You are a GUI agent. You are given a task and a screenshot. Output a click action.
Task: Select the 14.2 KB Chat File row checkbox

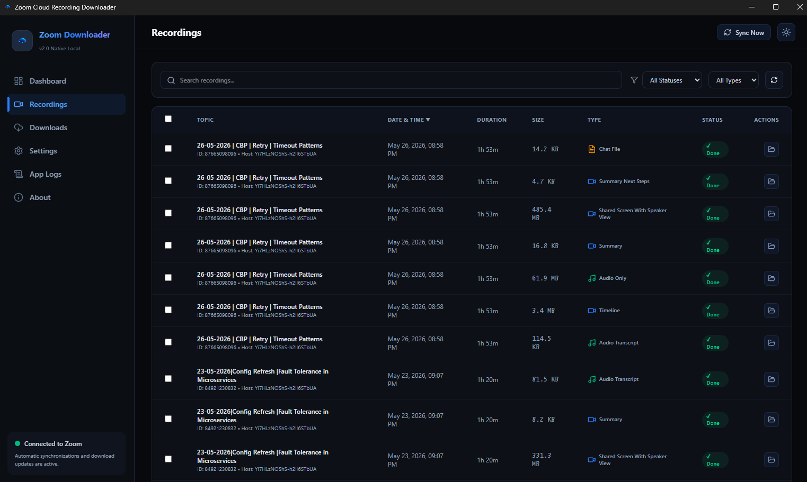pos(168,149)
